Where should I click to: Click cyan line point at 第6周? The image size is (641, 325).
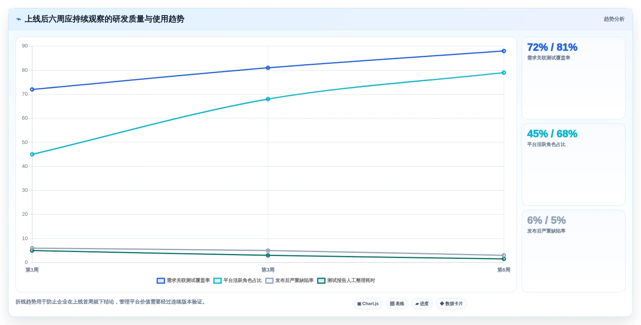tap(504, 73)
